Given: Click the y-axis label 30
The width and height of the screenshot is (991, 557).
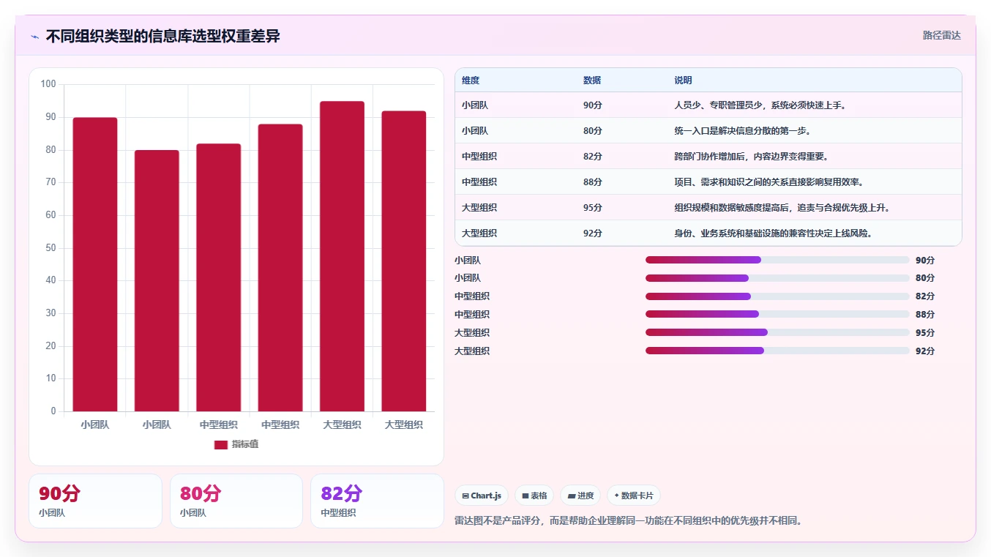Looking at the screenshot, I should 51,313.
